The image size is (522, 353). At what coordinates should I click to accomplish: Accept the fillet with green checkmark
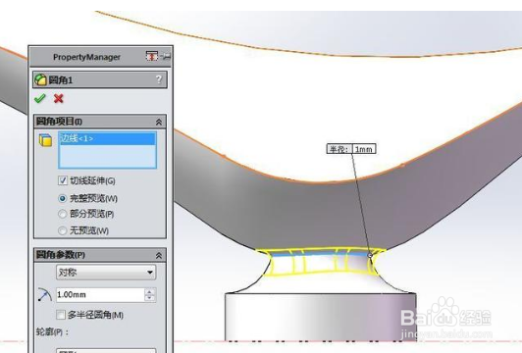click(39, 98)
